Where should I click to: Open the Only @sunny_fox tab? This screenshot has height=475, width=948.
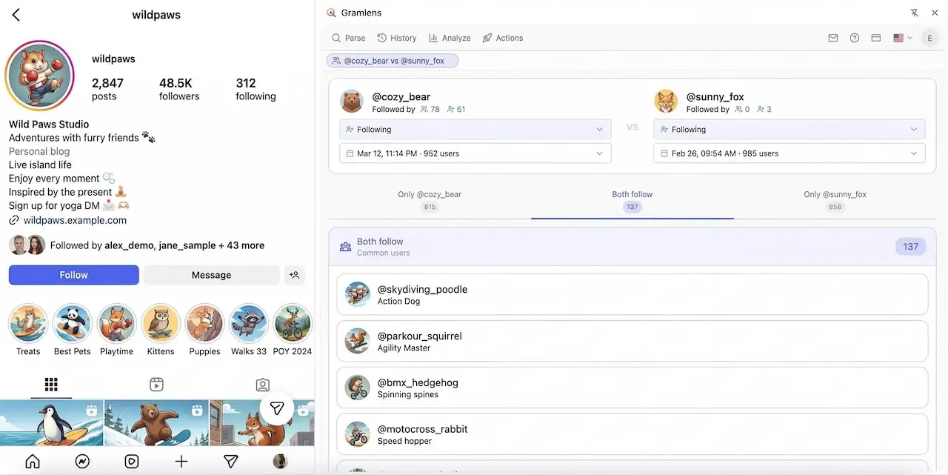point(835,199)
